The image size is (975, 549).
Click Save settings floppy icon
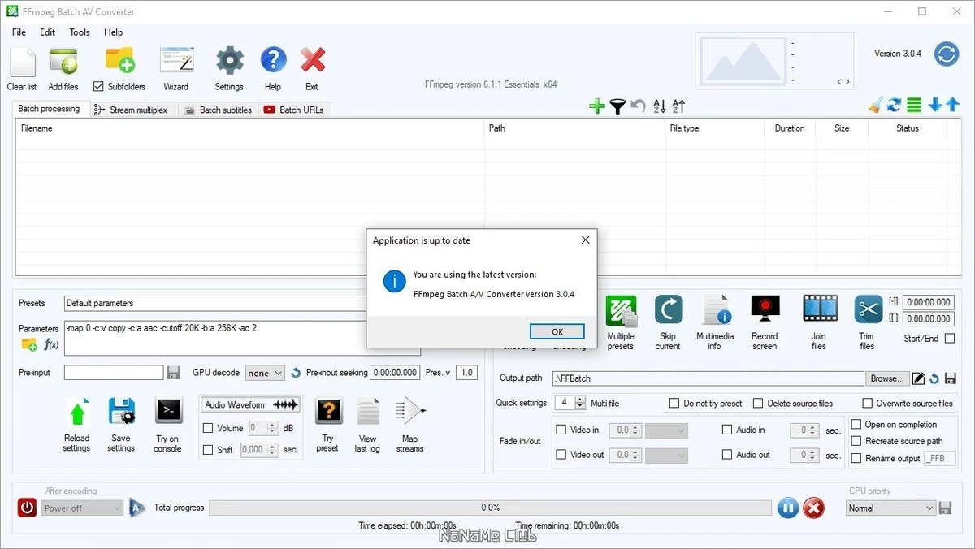point(121,413)
